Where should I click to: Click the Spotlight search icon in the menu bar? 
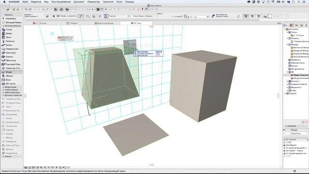(x=298, y=2)
